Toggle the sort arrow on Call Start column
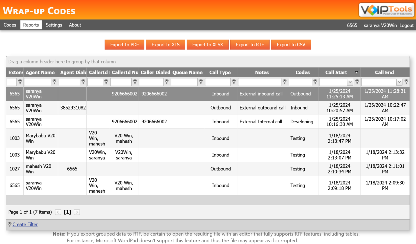The image size is (416, 244). pos(357,72)
